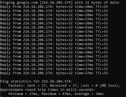Click the last reply line's time=37ms
The image size is (126, 97).
pos(84,73)
